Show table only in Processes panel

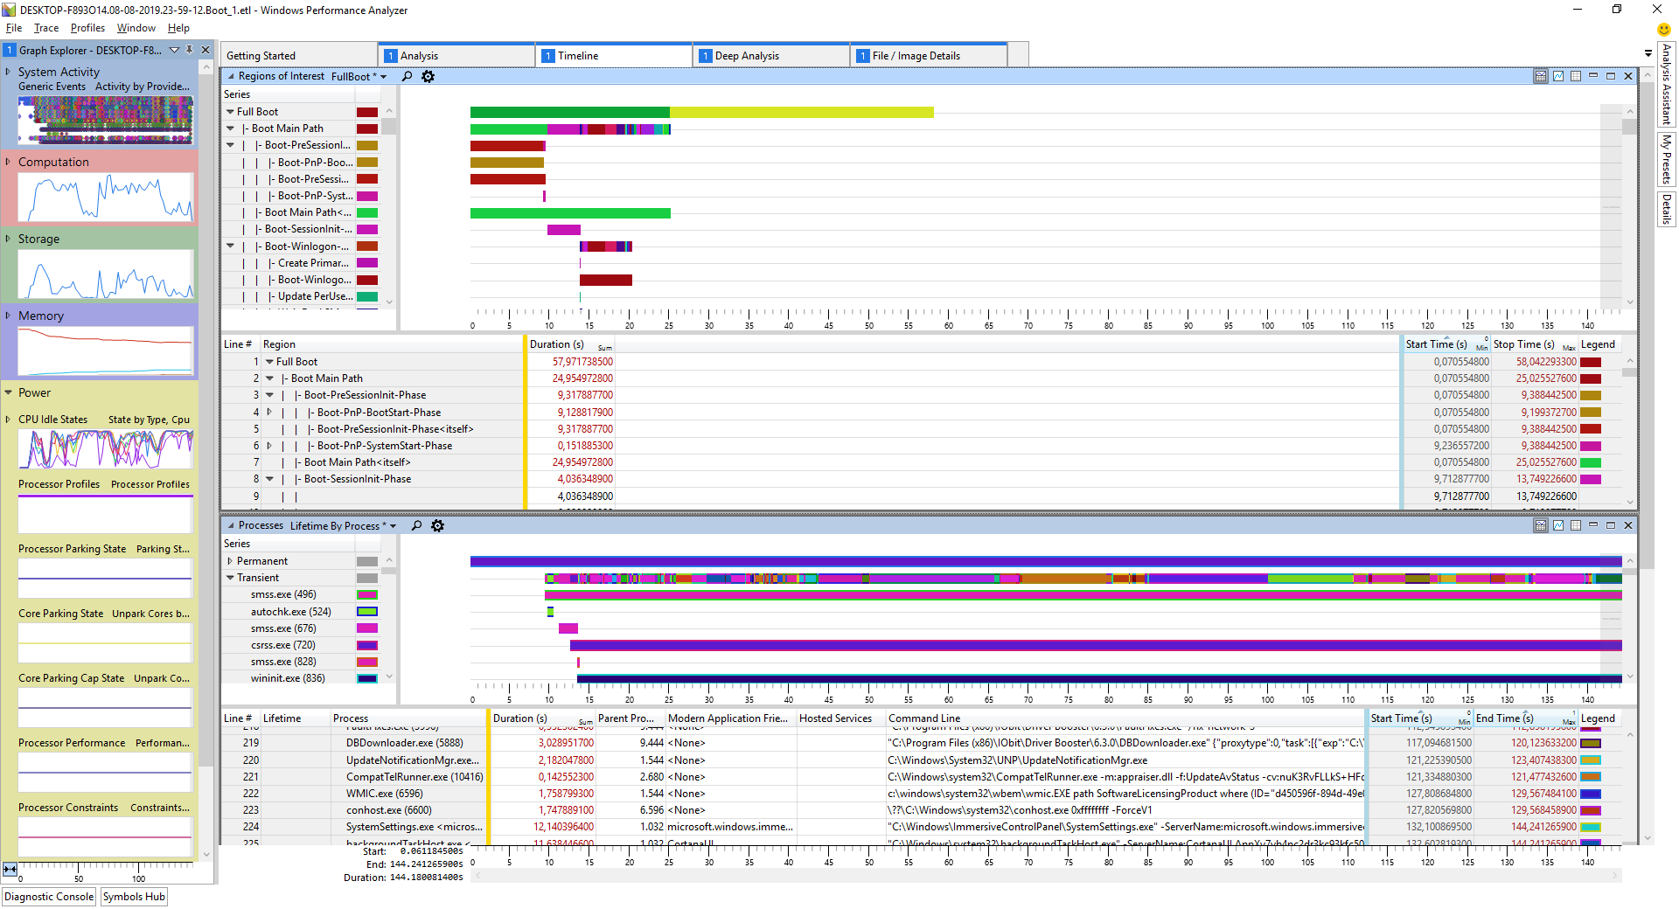point(1576,525)
